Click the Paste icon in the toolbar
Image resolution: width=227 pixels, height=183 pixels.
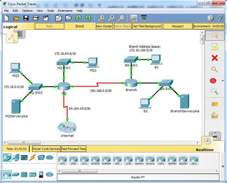tap(68, 18)
